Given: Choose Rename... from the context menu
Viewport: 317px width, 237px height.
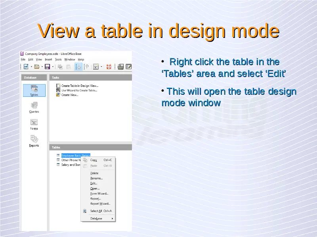Looking at the screenshot, I should coord(96,178).
